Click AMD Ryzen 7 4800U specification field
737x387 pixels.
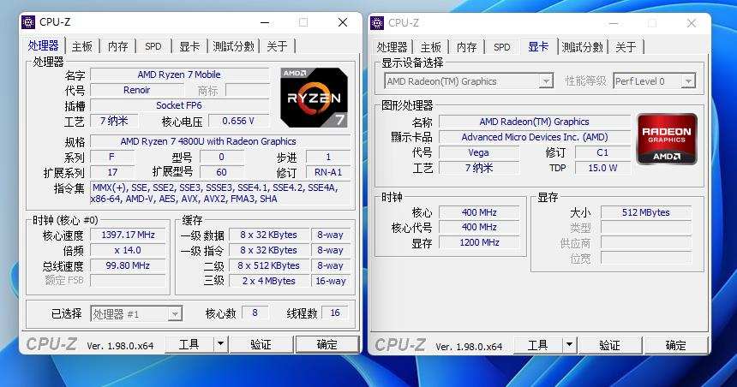220,141
